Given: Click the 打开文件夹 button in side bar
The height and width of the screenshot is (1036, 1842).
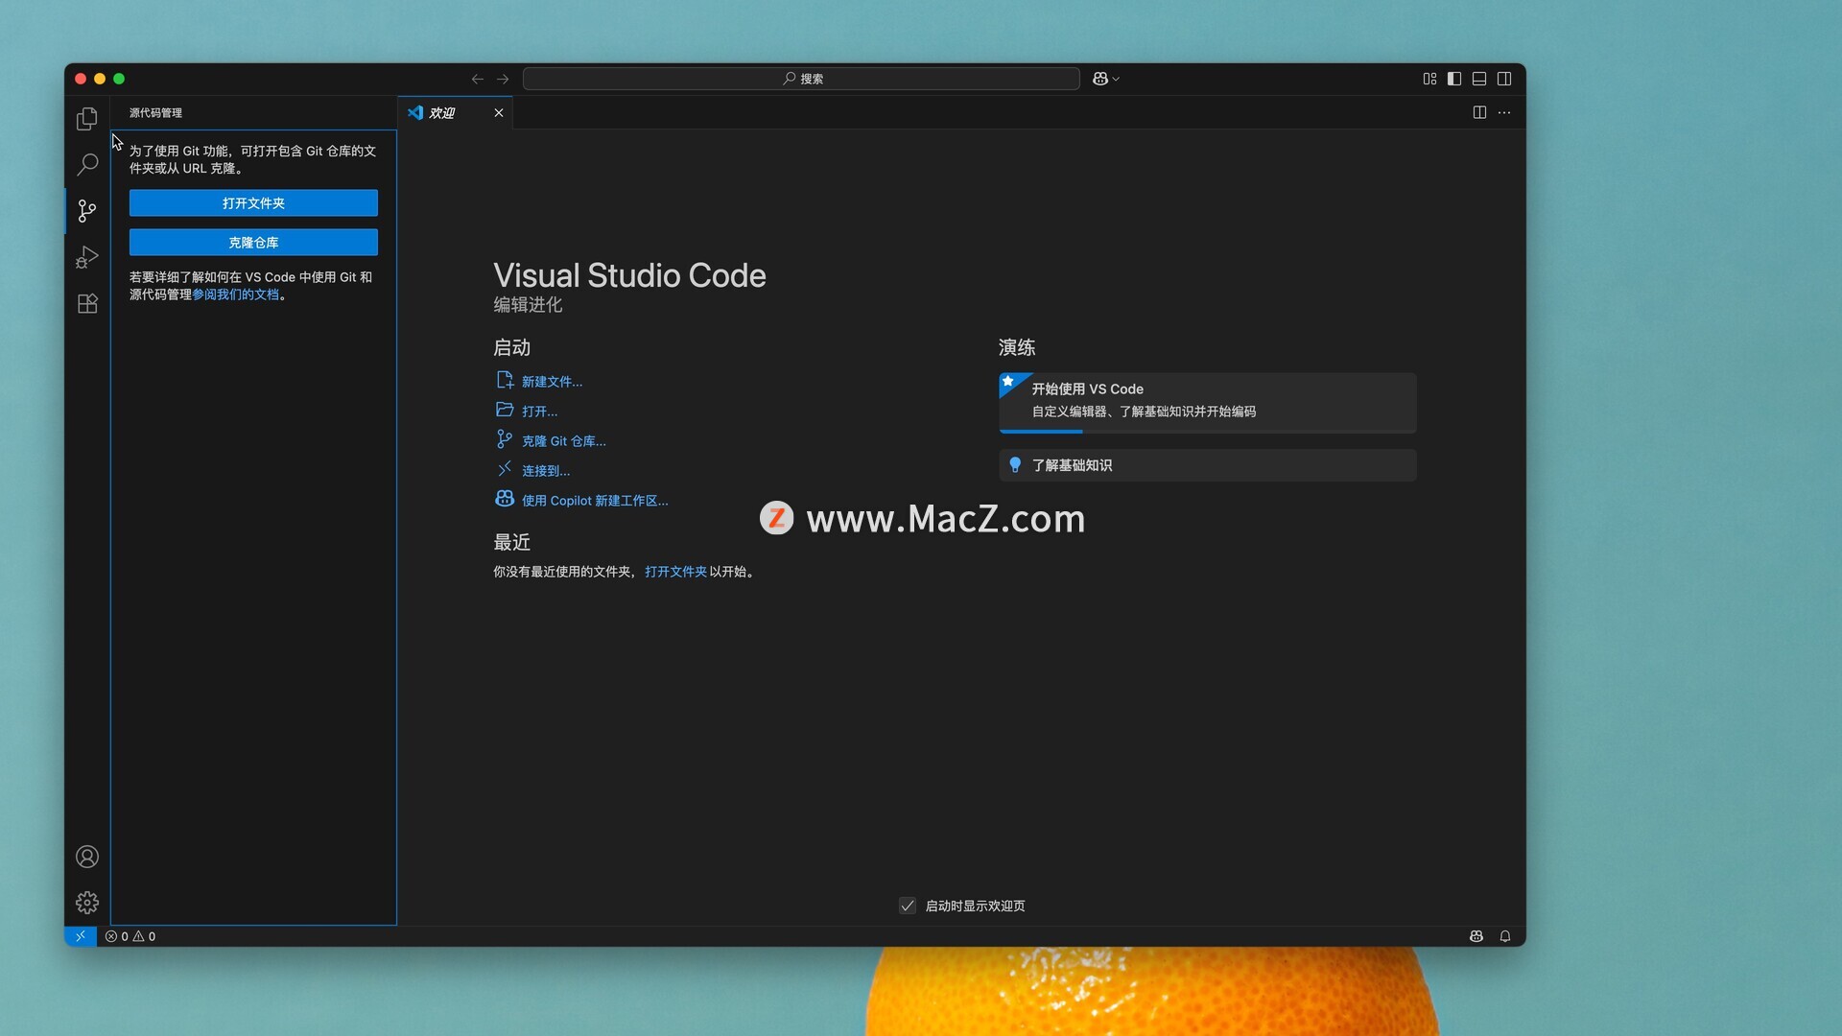Looking at the screenshot, I should click(253, 202).
